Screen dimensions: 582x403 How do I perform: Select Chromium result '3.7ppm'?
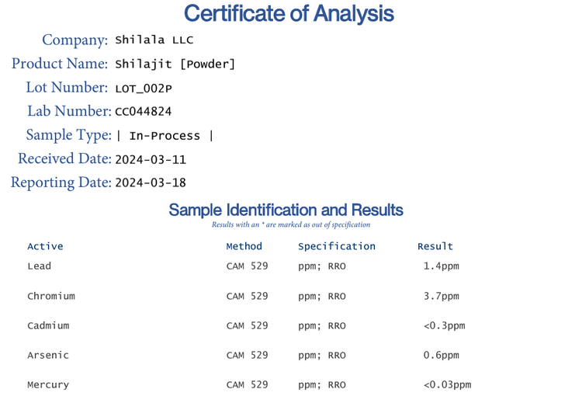click(x=441, y=297)
